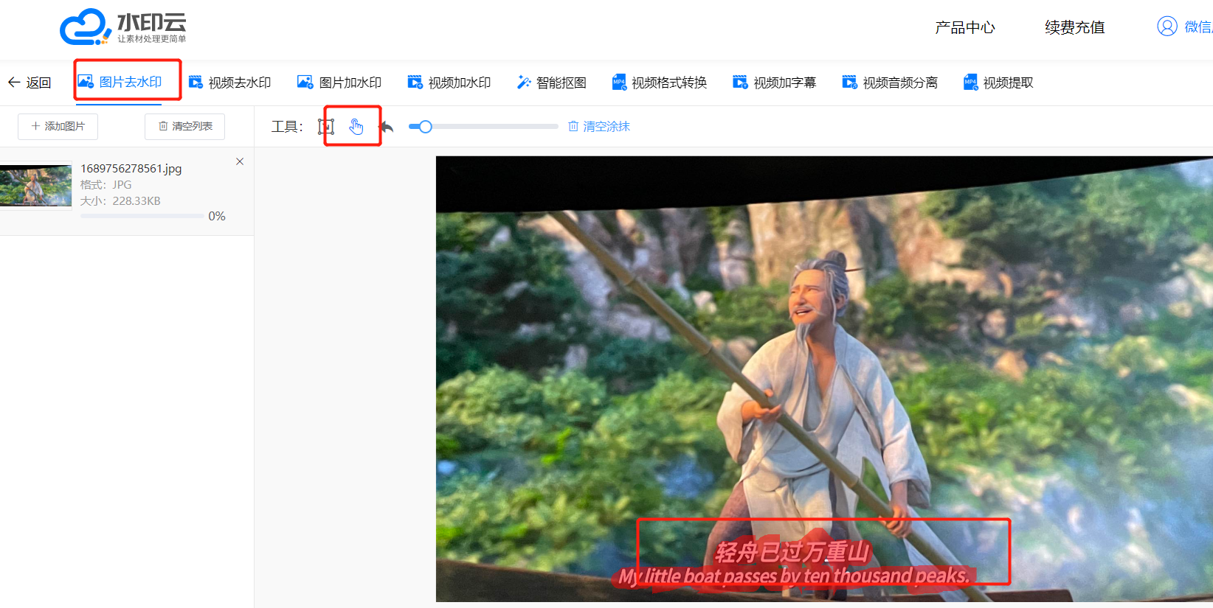
Task: Click the 格式: JPG text
Action: click(106, 185)
